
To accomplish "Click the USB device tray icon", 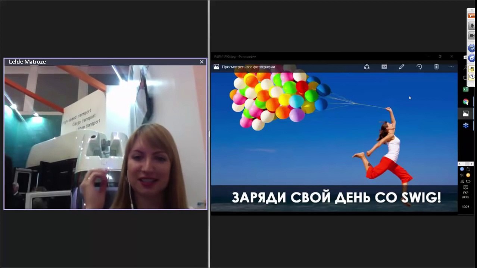I will (468, 169).
